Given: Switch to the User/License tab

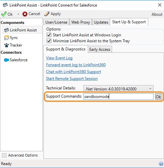Looking at the screenshot, I should 56,22.
